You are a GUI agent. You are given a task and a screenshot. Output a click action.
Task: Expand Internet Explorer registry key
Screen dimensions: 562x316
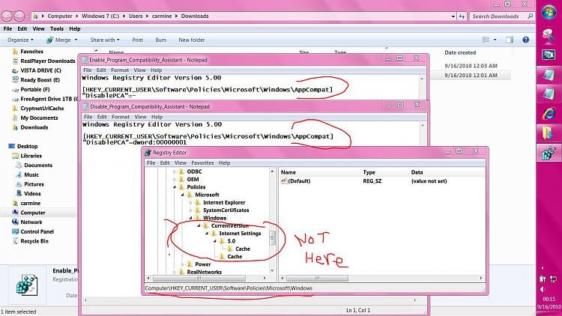tap(190, 203)
